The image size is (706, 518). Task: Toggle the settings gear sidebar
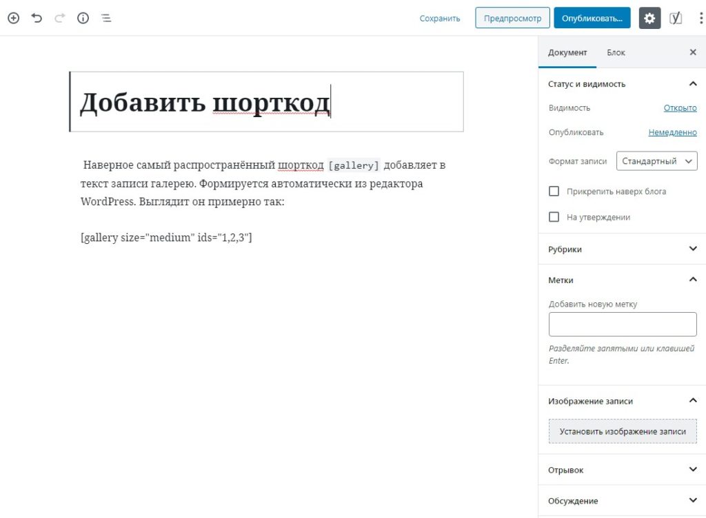649,19
